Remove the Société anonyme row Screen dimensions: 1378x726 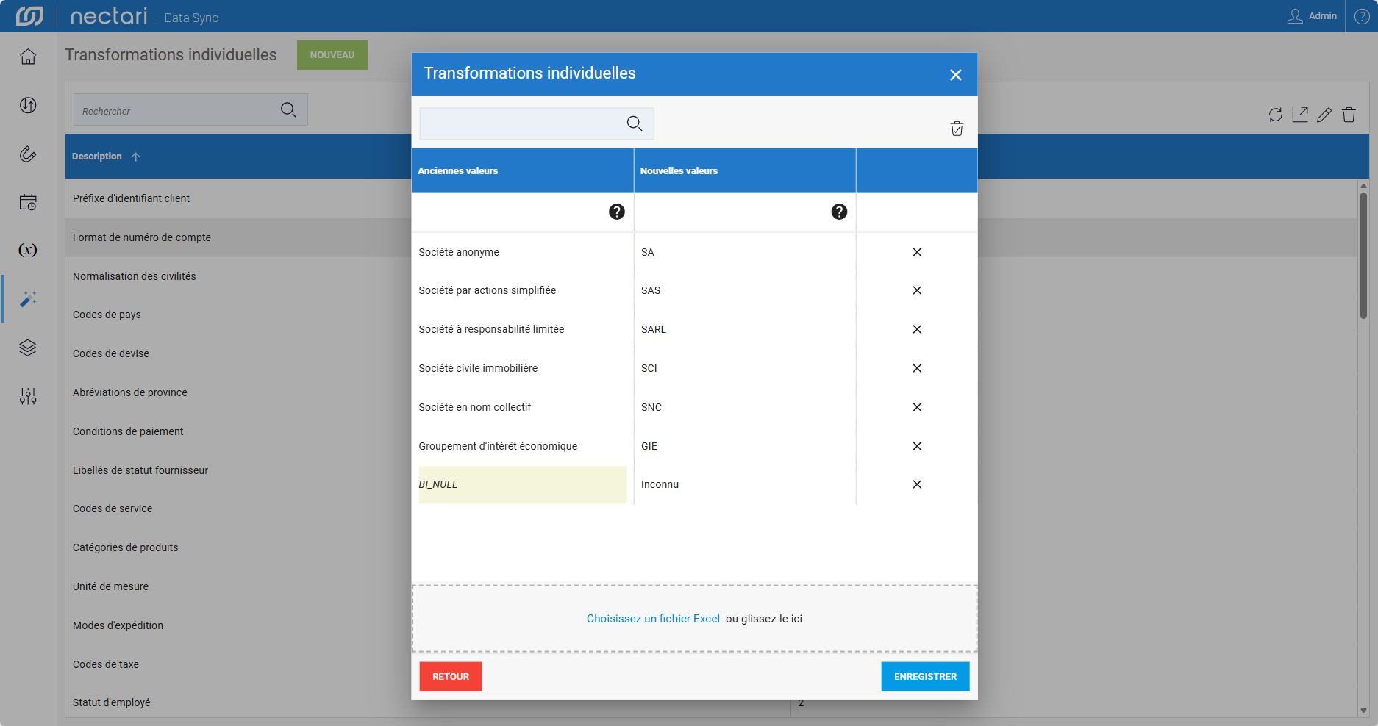coord(917,252)
